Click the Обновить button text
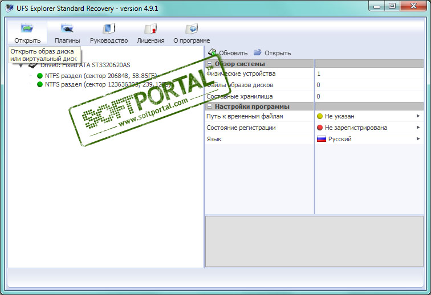Image resolution: width=431 pixels, height=295 pixels. point(233,53)
